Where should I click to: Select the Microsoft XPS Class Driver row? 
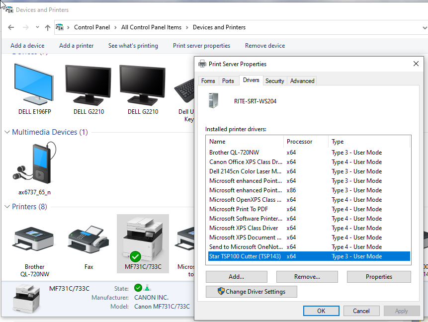(309, 228)
